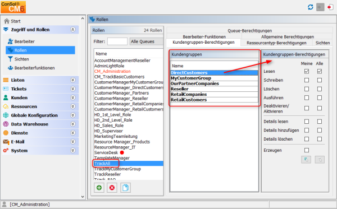337x209 pixels.
Task: Select the ServiceDesk role
Action: (x=106, y=152)
